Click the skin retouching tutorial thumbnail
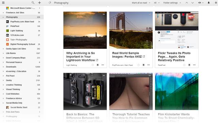 click(x=131, y=91)
